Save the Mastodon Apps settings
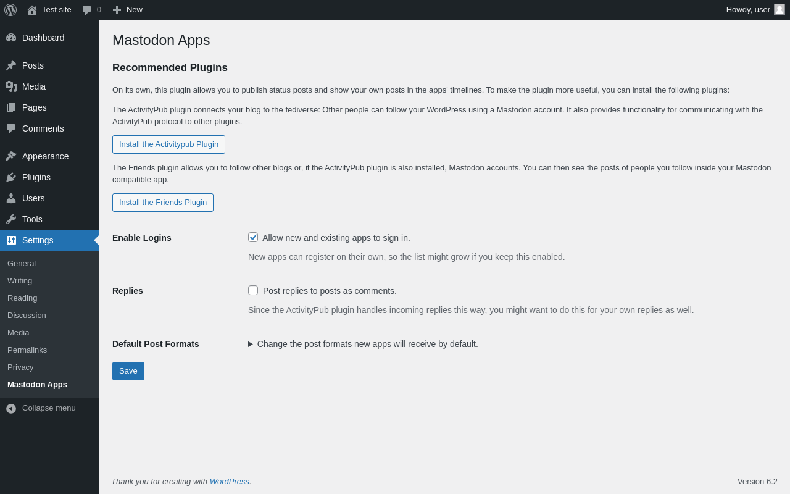The image size is (790, 494). 128,371
